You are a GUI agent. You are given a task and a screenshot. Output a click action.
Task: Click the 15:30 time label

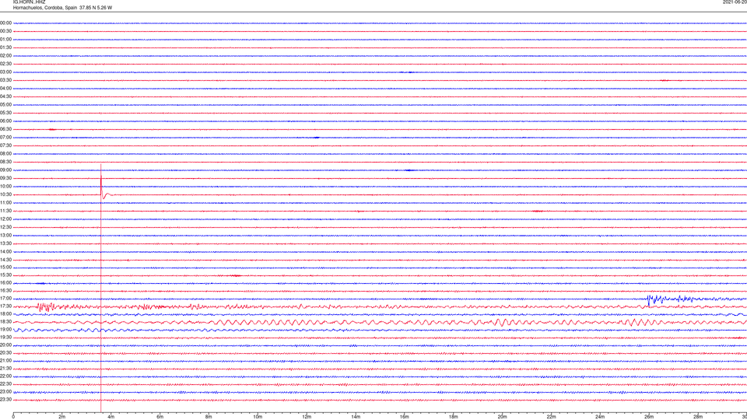click(x=5, y=275)
